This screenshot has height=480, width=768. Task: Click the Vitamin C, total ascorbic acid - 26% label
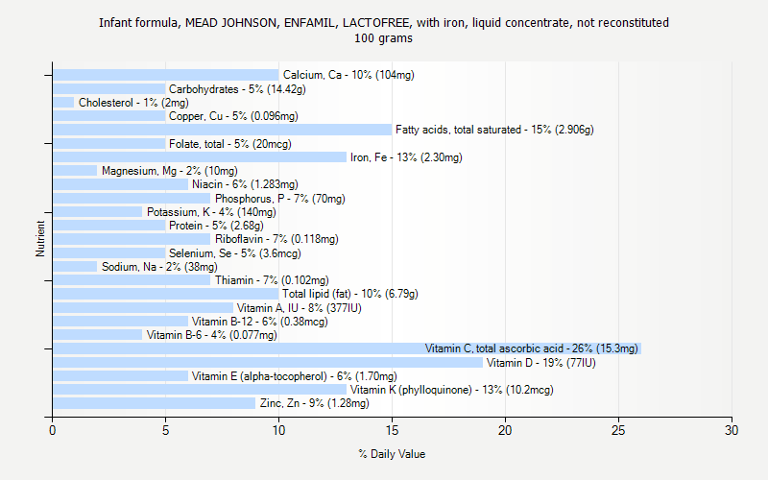tap(531, 348)
